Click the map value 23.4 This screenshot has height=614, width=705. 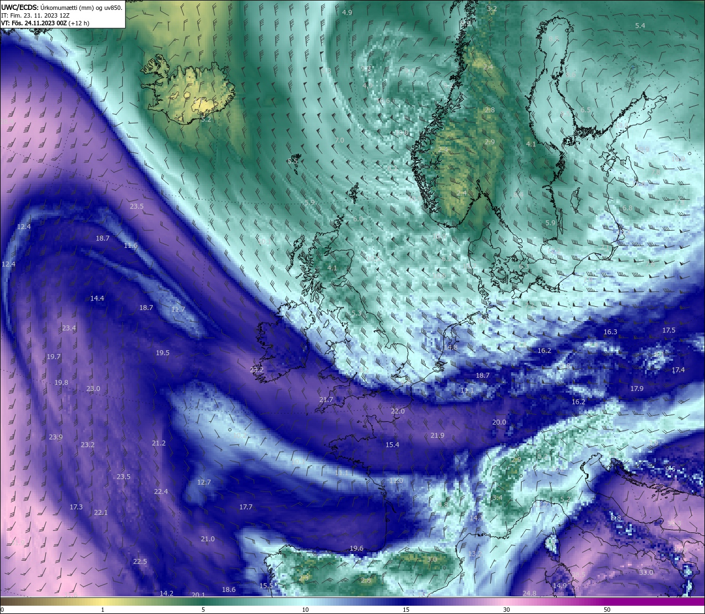(x=69, y=328)
